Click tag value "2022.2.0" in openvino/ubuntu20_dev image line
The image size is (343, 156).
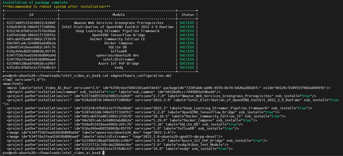pyautogui.click(x=162, y=133)
